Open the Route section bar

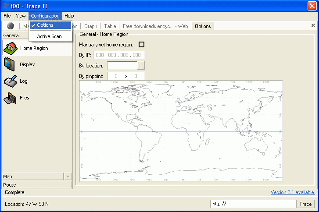tap(37, 185)
